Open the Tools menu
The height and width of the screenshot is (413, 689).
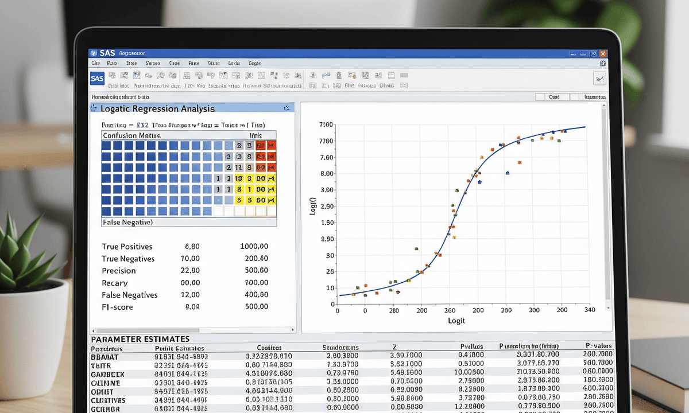point(234,63)
